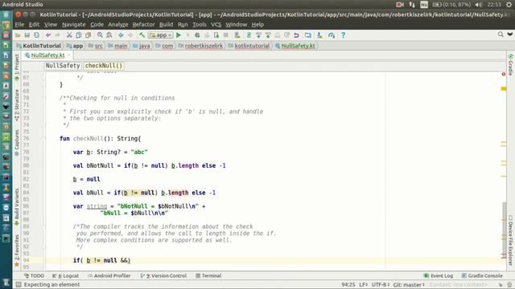Viewport: 515px width, 289px height.
Task: Click the java breadcrumb folder
Action: (142, 46)
